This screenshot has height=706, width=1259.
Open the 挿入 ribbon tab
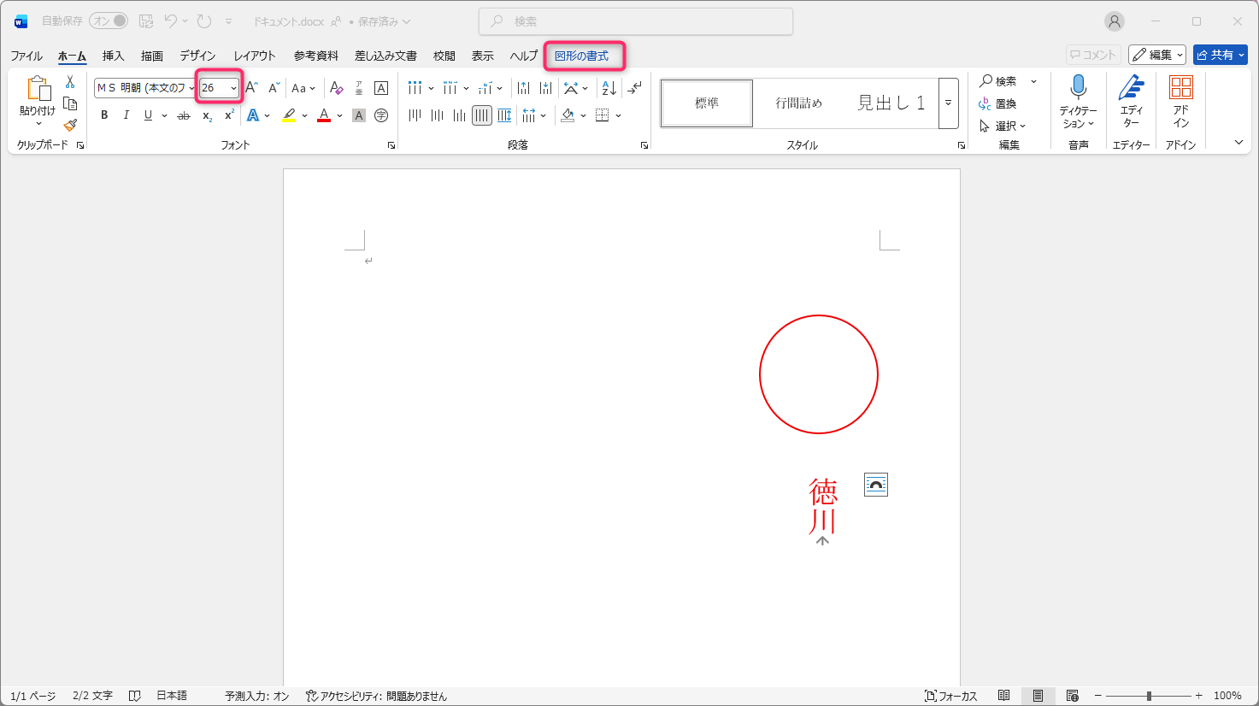pyautogui.click(x=113, y=56)
